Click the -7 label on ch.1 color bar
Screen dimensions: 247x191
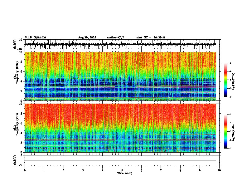(230, 97)
